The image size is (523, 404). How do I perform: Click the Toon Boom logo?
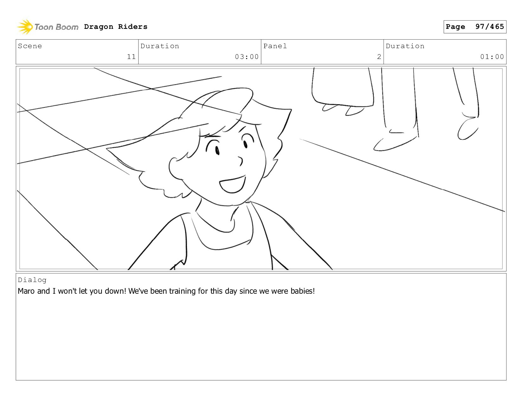[x=48, y=27]
